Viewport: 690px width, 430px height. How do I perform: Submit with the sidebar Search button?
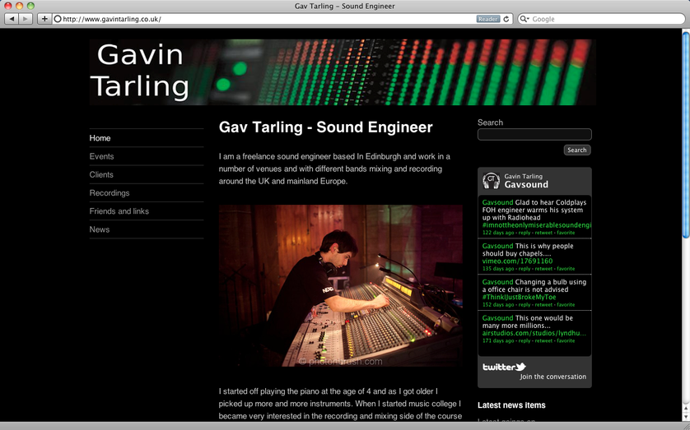tap(577, 150)
